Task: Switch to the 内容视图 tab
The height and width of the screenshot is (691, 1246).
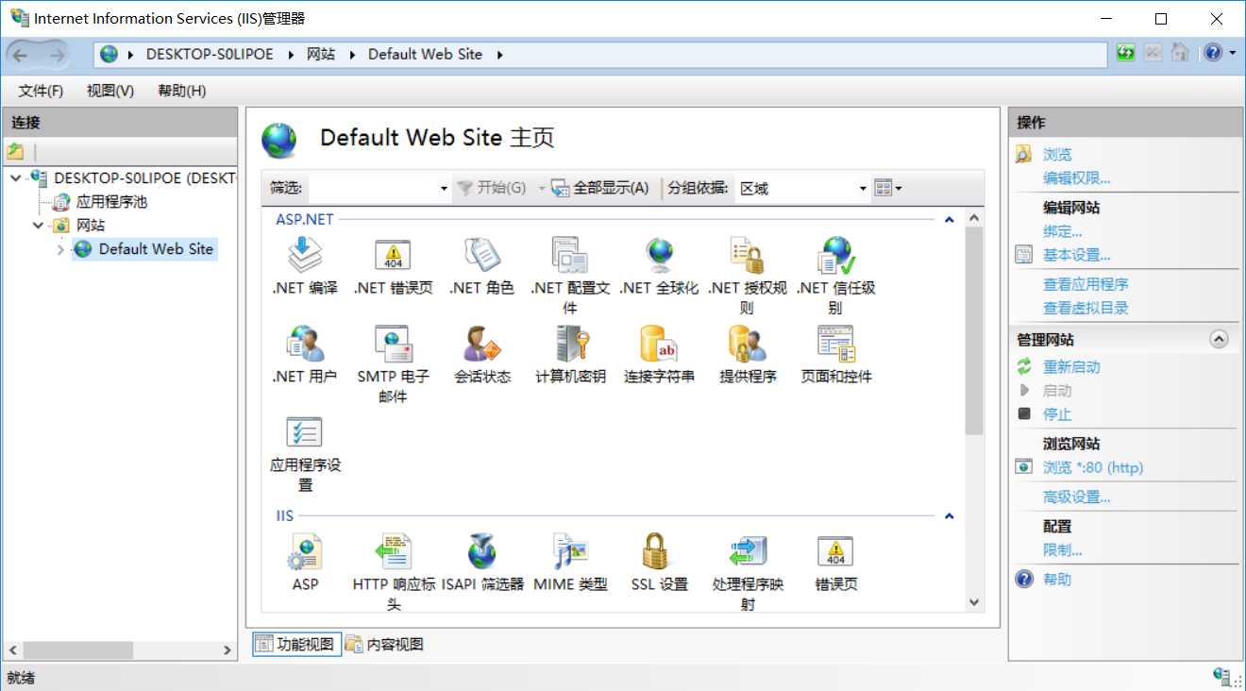Action: tap(384, 645)
